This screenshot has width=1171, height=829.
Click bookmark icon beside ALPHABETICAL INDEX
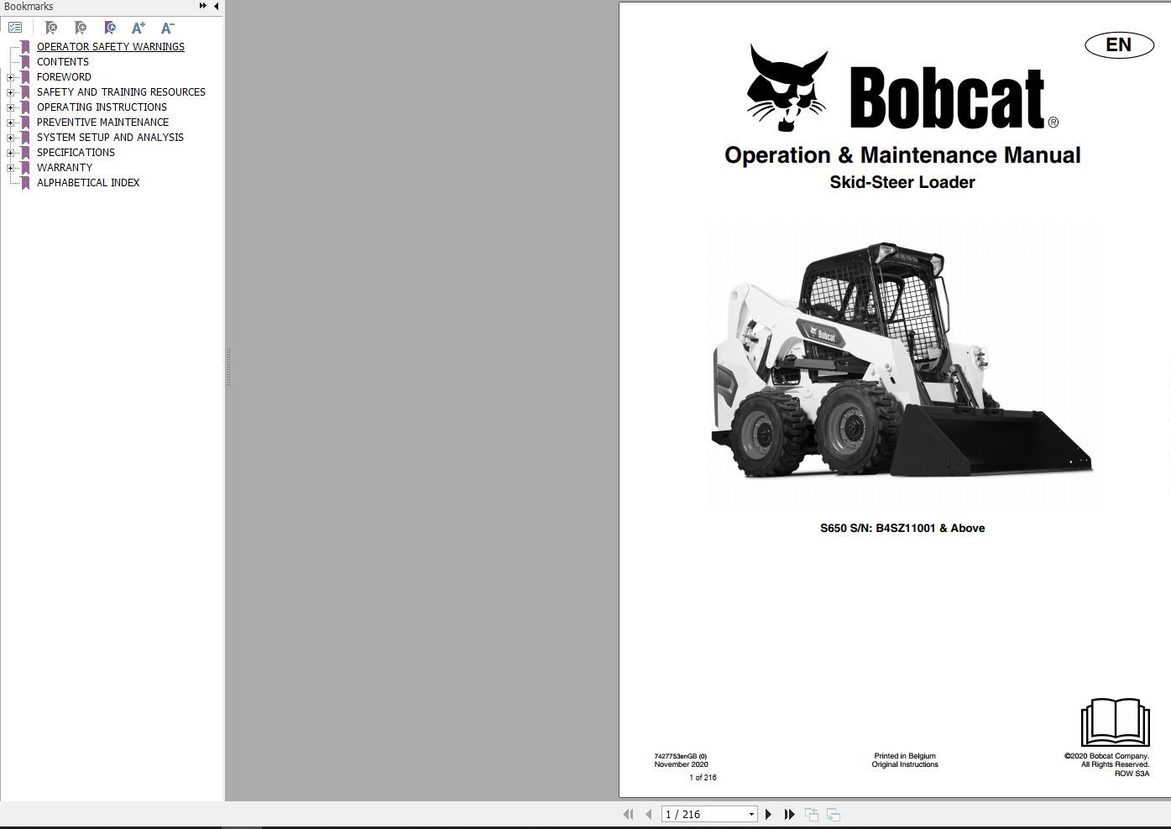pyautogui.click(x=25, y=183)
